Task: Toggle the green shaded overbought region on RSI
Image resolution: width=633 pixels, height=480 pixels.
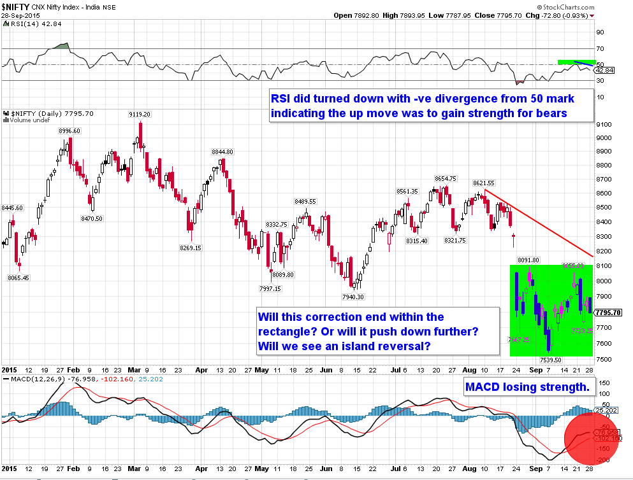Action: (x=576, y=60)
